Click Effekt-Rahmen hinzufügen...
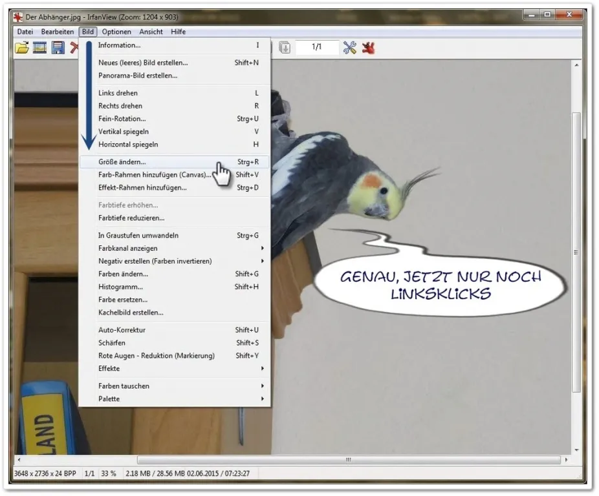Image resolution: width=599 pixels, height=496 pixels. [x=175, y=188]
